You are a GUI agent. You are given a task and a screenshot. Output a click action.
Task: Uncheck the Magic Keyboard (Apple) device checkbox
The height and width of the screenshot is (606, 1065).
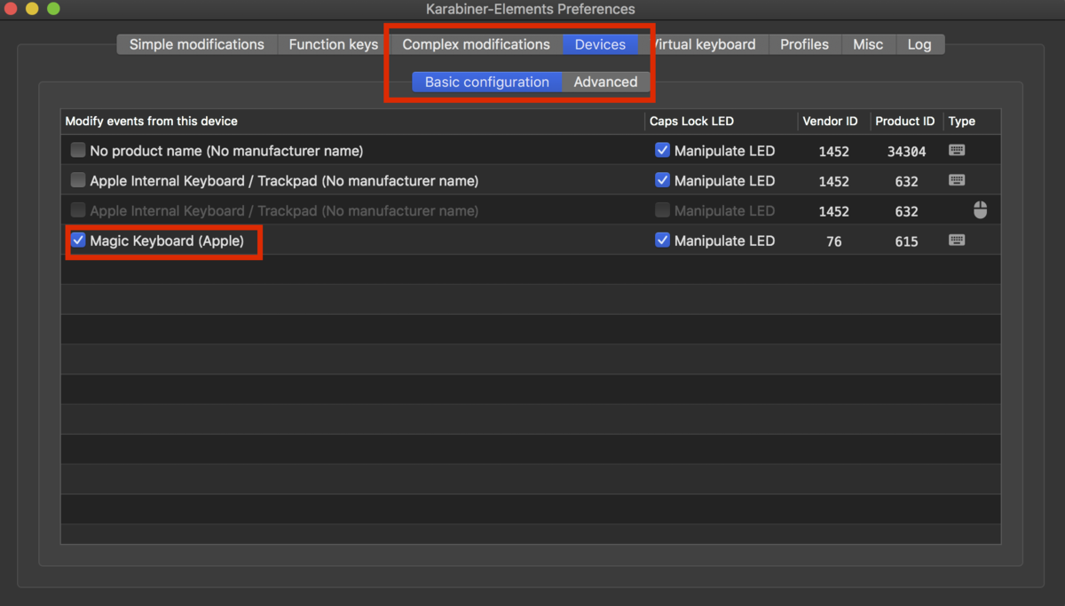pyautogui.click(x=78, y=240)
